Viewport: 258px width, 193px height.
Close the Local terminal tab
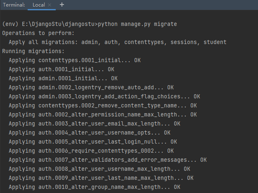coord(50,5)
